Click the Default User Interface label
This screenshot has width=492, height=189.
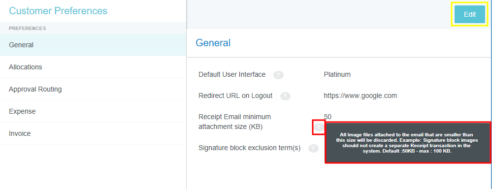pyautogui.click(x=232, y=75)
